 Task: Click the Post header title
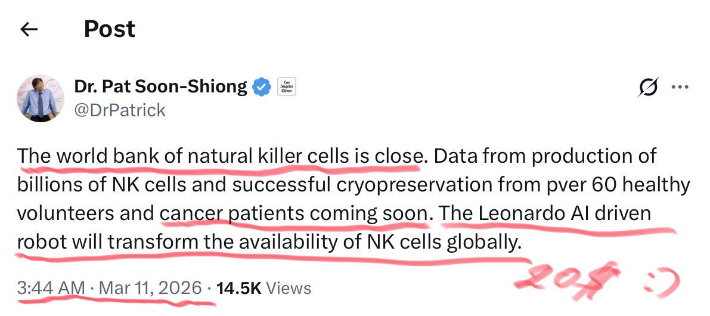point(109,29)
